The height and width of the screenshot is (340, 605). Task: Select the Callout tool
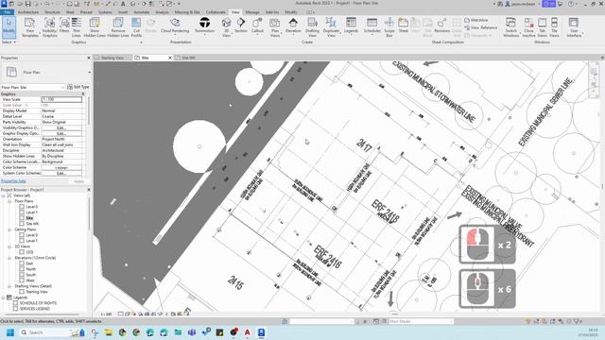tap(257, 25)
